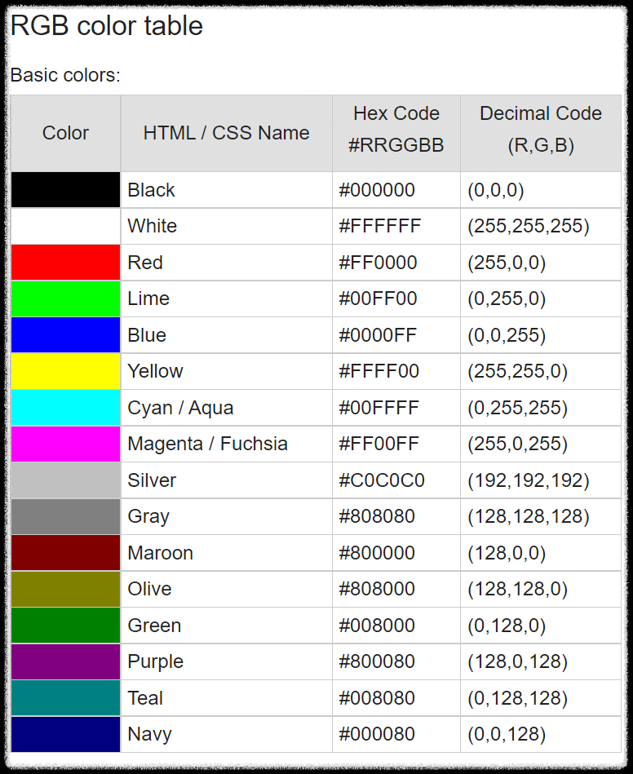
Task: Pick the purple color swatch
Action: [66, 661]
